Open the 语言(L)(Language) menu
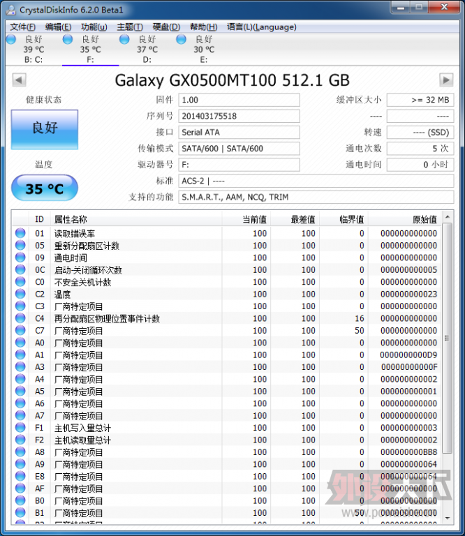This screenshot has height=536, width=465. 262,27
